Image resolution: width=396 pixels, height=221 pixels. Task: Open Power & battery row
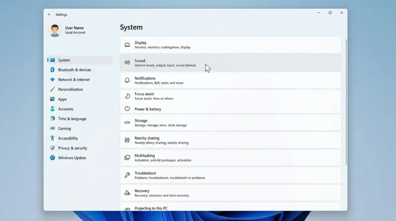[230, 109]
